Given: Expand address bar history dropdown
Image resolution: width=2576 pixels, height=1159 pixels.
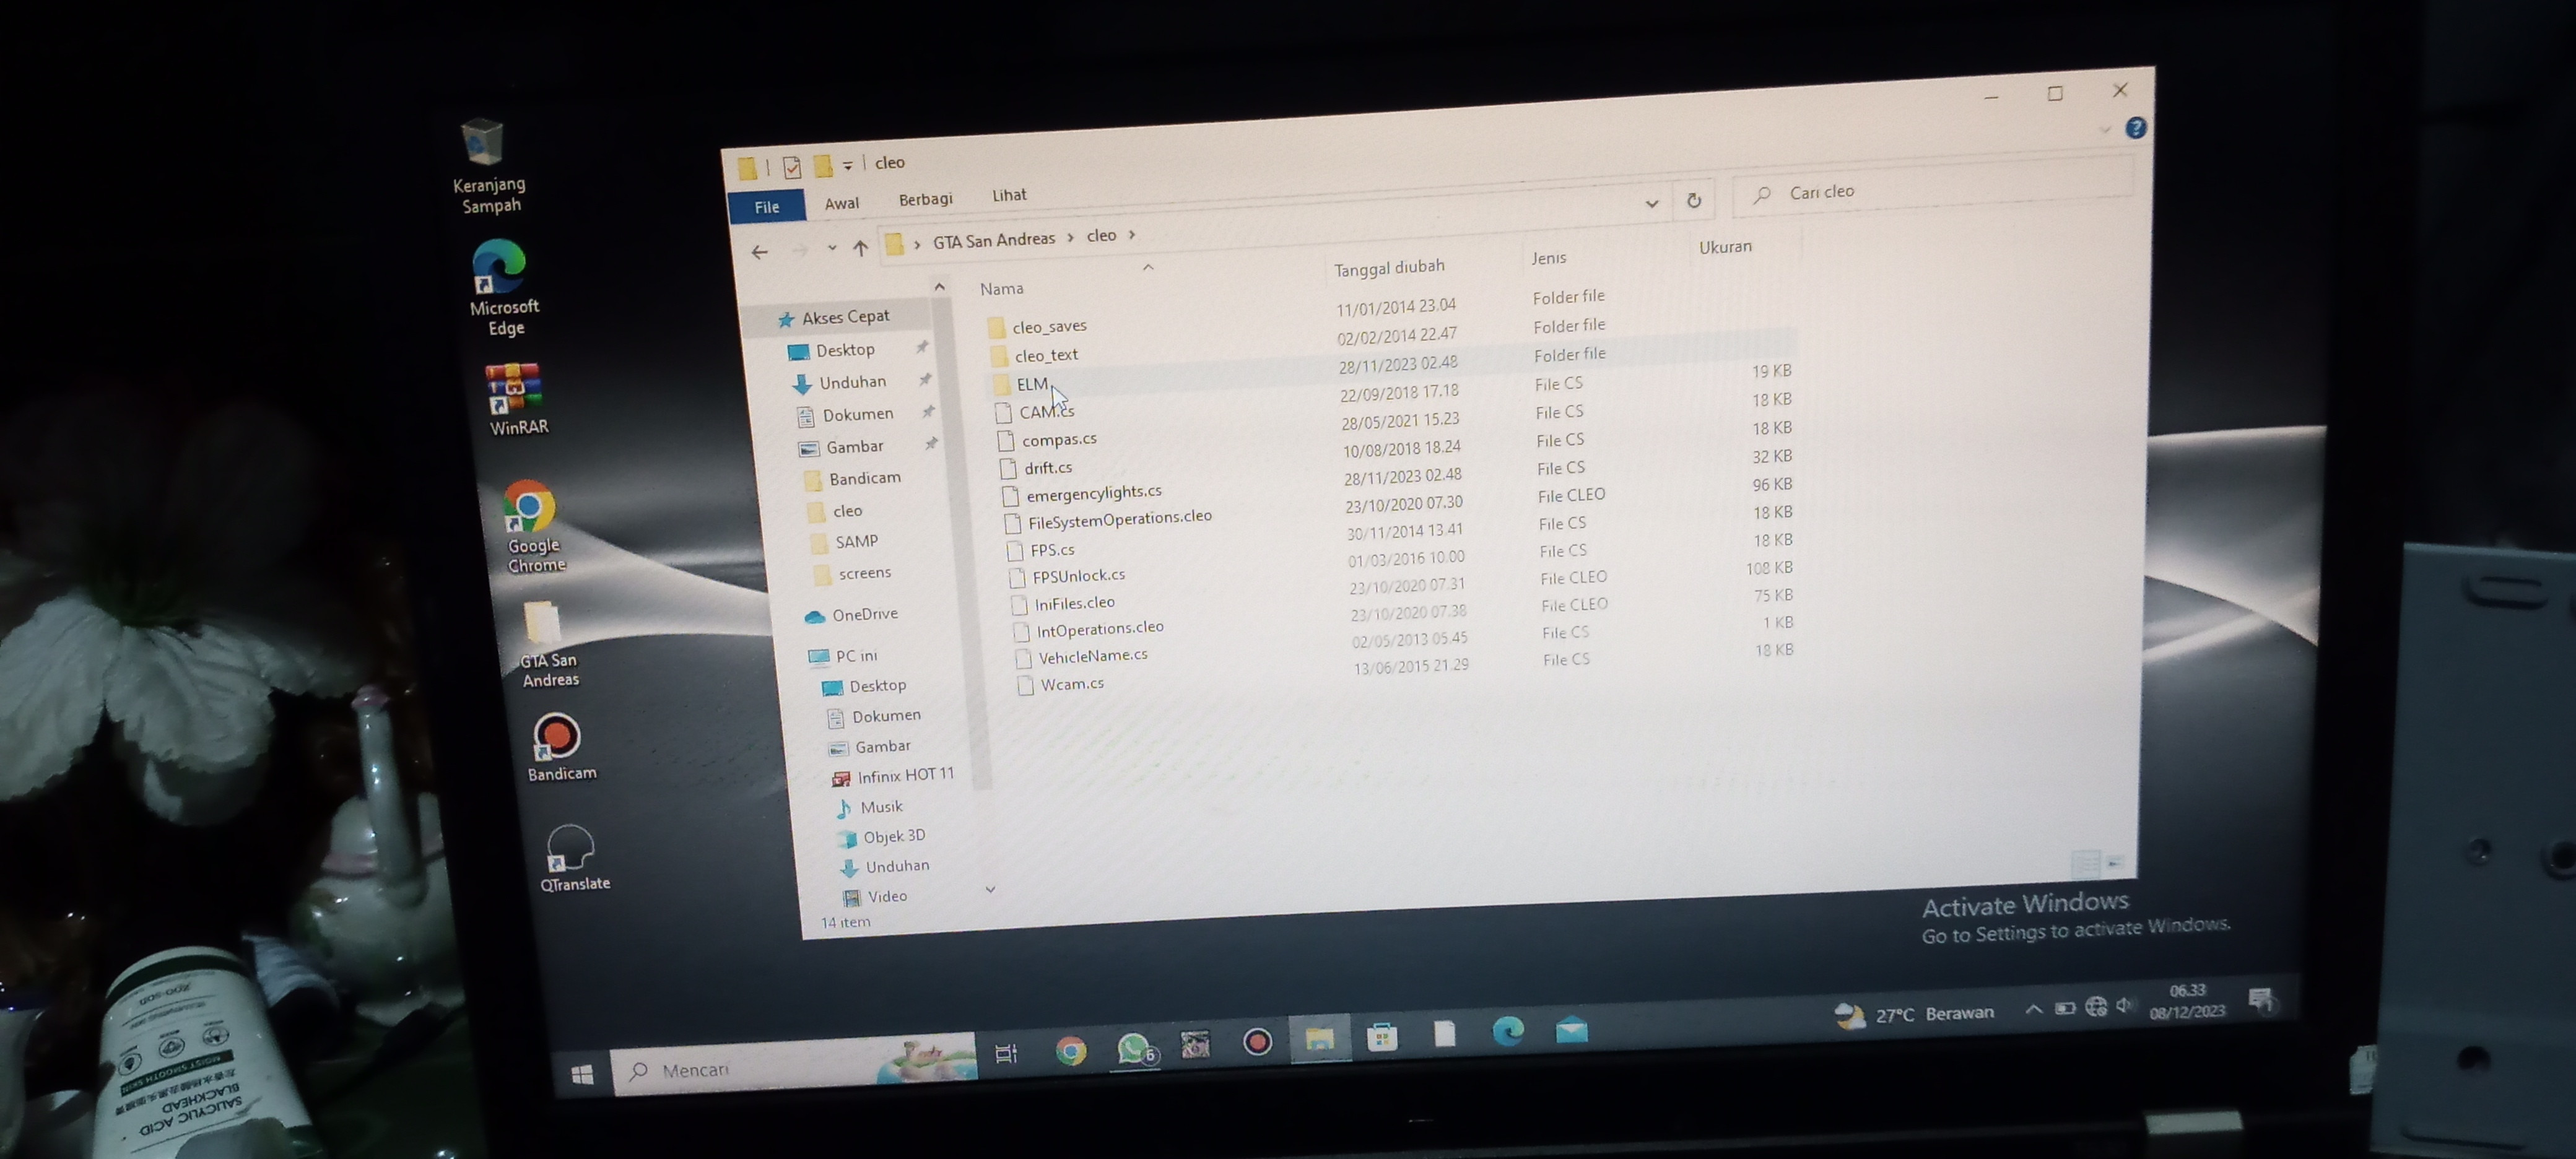Looking at the screenshot, I should pos(1651,204).
